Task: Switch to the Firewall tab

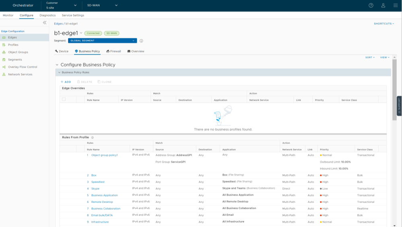Action: [x=113, y=52]
